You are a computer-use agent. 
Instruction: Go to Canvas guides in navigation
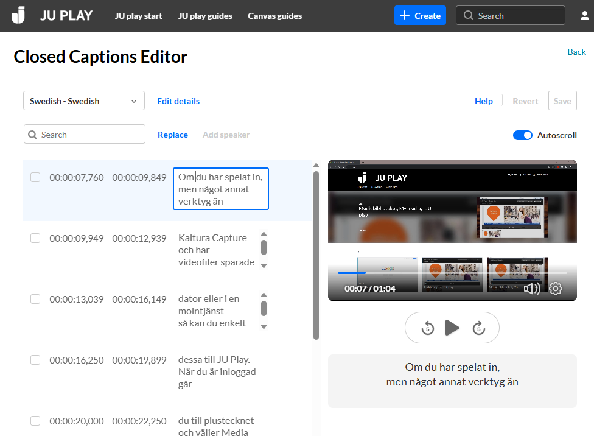(274, 16)
